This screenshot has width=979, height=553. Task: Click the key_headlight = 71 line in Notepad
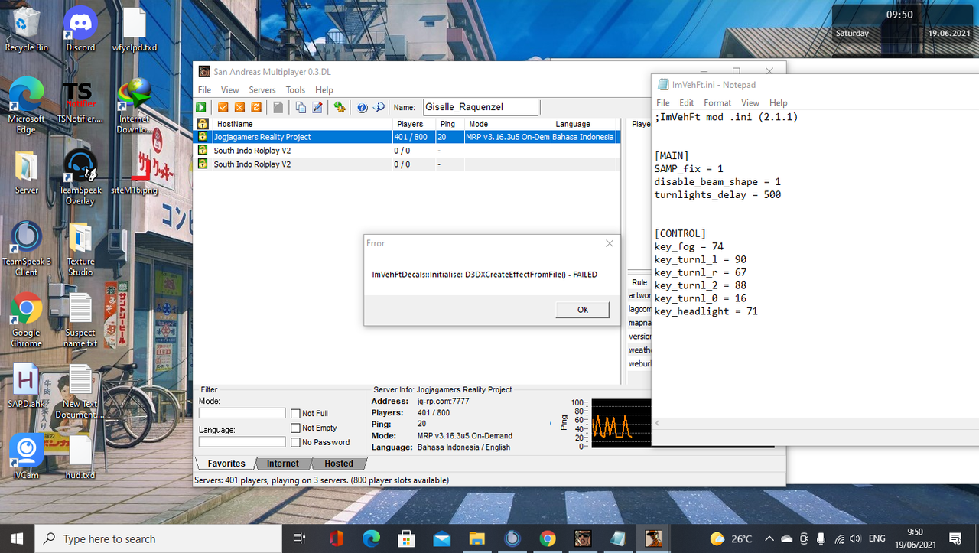pyautogui.click(x=706, y=311)
